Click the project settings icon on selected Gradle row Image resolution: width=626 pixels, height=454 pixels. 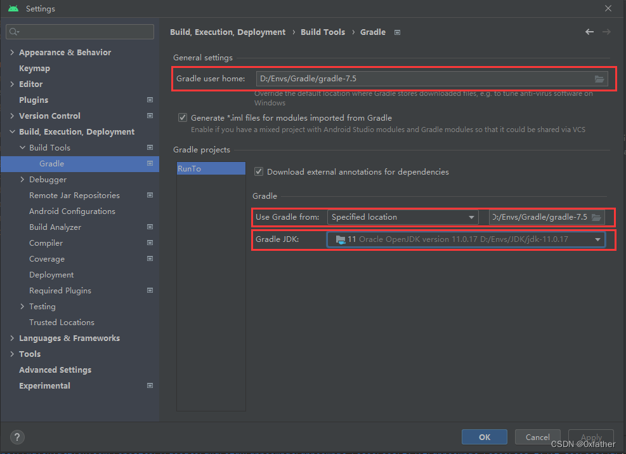[150, 163]
